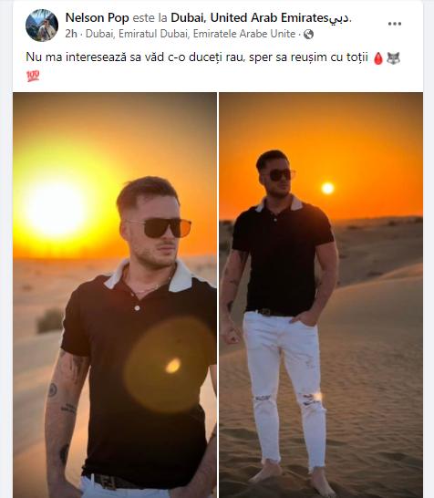Open Nelson Pop's profile picture avatar
Image resolution: width=434 pixels, height=498 pixels.
click(x=42, y=26)
